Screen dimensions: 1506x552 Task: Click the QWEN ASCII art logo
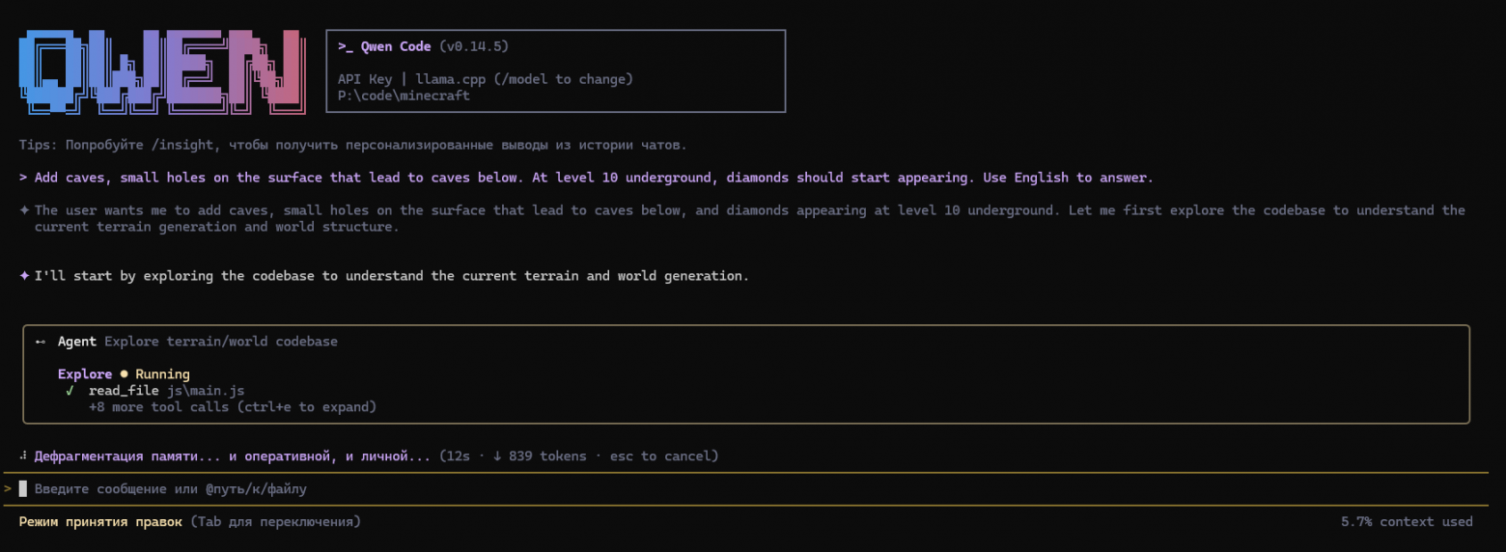(162, 72)
